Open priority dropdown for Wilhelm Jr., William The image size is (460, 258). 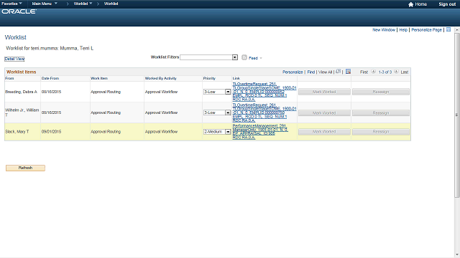(x=217, y=113)
